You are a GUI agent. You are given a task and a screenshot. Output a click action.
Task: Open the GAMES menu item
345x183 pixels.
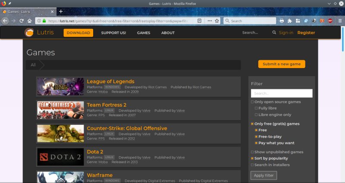pyautogui.click(x=144, y=33)
